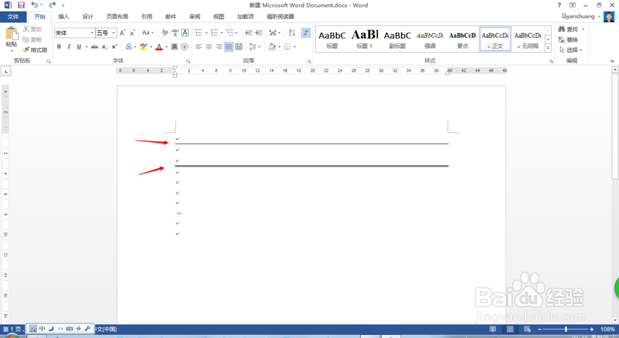The image size is (619, 338).
Task: Click the 选择 select button
Action: (571, 50)
